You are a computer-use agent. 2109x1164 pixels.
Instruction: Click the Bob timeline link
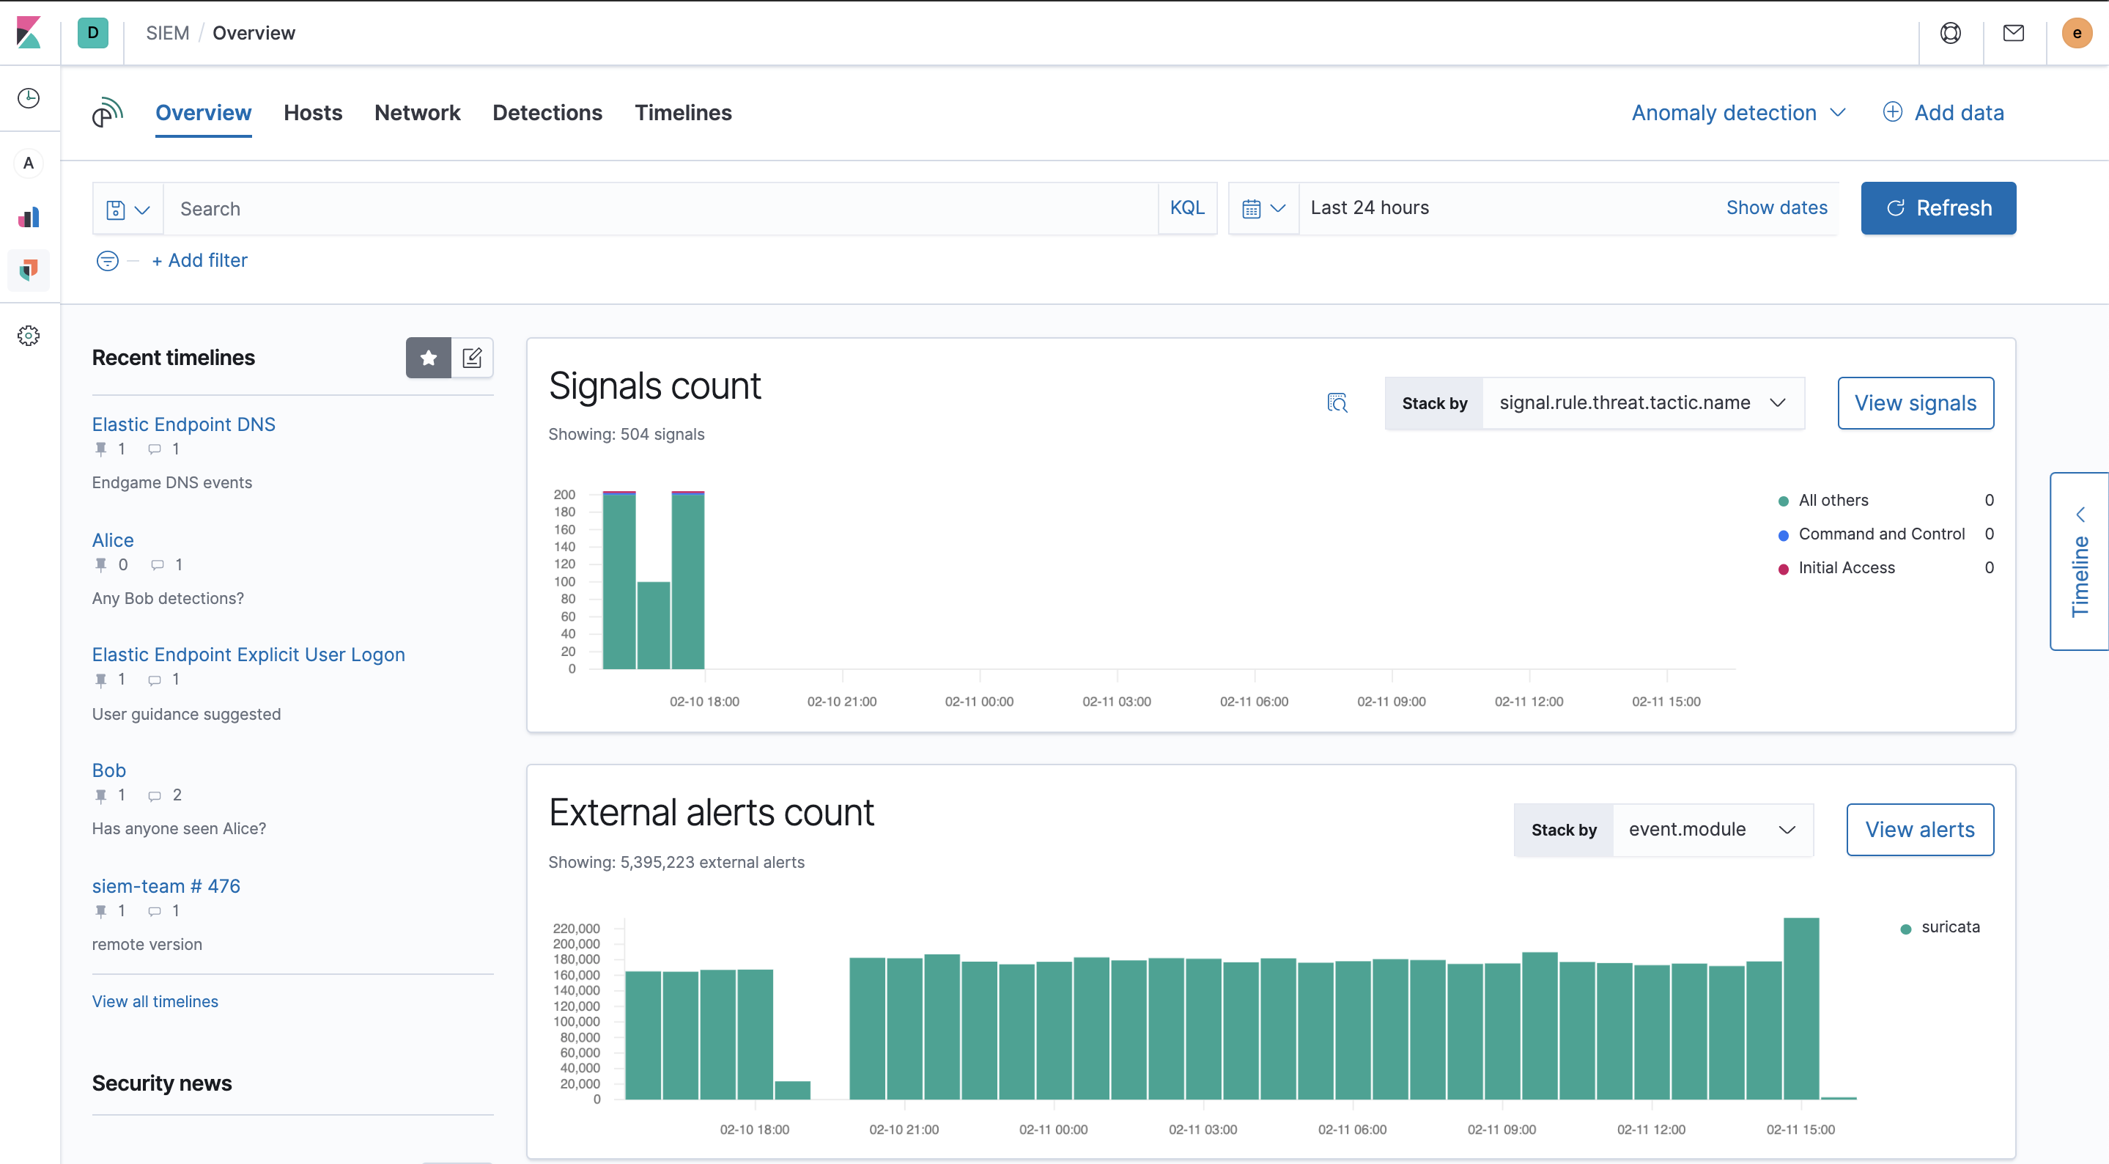point(108,770)
